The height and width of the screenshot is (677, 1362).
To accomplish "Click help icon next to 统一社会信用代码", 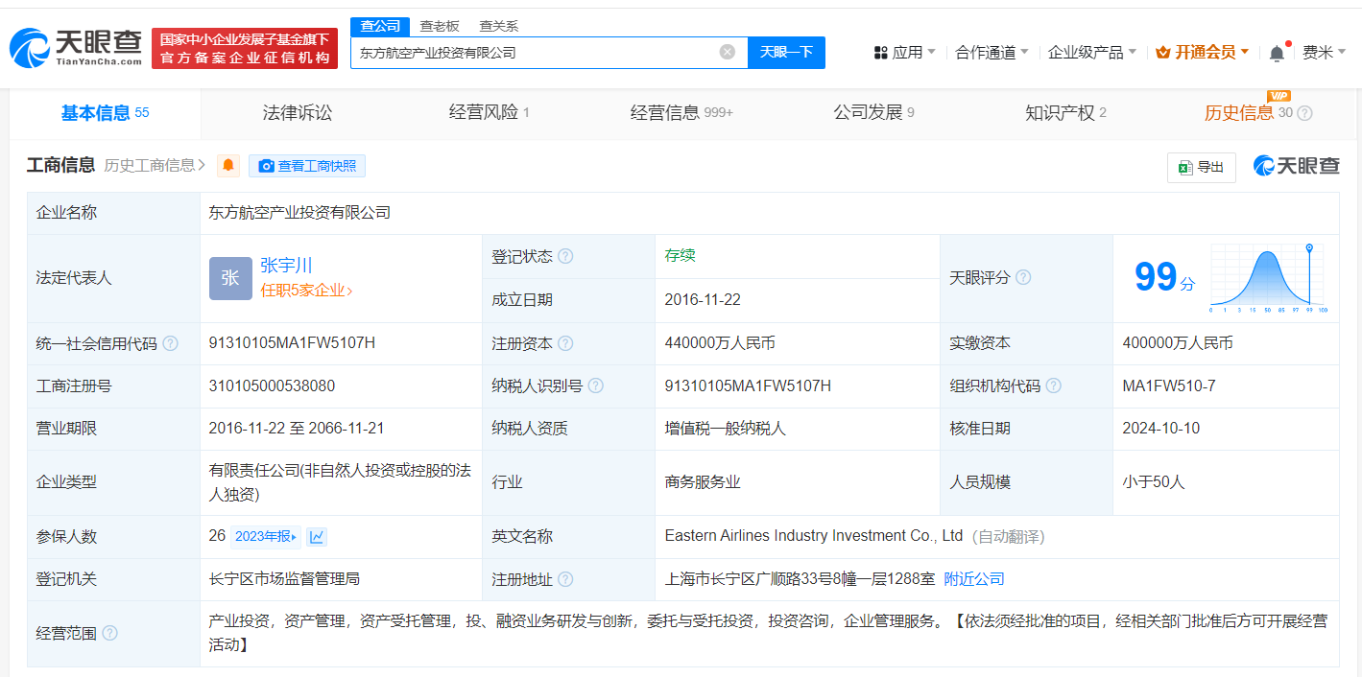I will click(170, 343).
